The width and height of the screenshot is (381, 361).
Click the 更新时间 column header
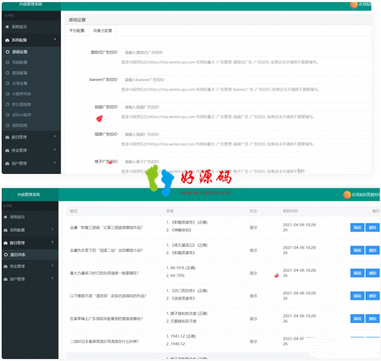291,211
